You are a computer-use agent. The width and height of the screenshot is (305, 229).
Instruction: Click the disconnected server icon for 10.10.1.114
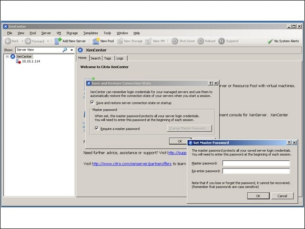click(x=18, y=62)
